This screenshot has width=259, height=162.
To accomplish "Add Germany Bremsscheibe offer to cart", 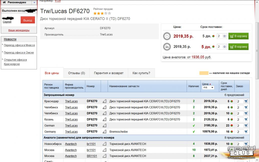I will click(x=246, y=132).
